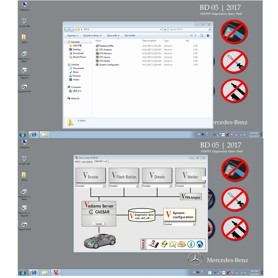Open the folder magnifier icon in TOOLS bar
The image size is (278, 278).
pos(173,244)
